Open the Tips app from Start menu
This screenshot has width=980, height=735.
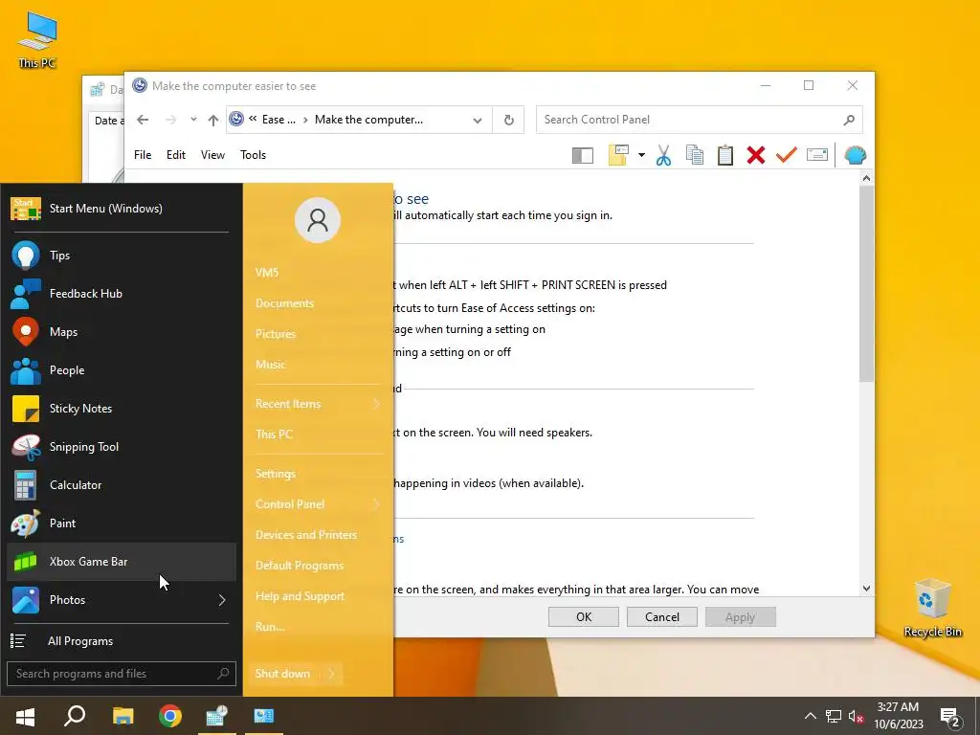pyautogui.click(x=121, y=255)
